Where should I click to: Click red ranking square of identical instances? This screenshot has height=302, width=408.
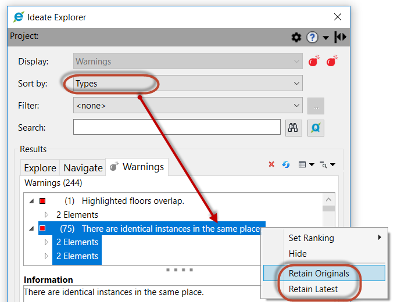point(42,228)
